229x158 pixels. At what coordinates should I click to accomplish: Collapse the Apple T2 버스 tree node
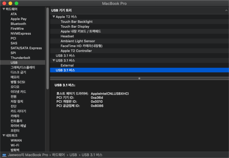point(54,17)
